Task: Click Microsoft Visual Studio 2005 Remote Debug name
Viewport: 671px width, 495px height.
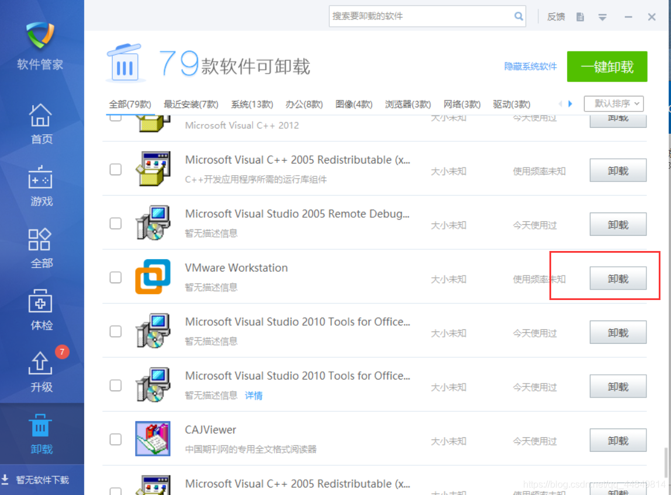Action: pyautogui.click(x=297, y=214)
